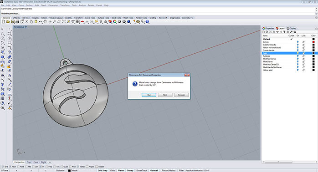Click the Oui button in dialog
This screenshot has height=172, width=318.
click(149, 95)
